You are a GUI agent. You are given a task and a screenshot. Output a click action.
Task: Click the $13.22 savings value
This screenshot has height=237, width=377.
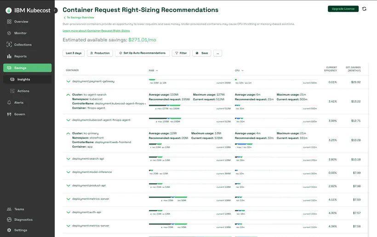pos(356,102)
